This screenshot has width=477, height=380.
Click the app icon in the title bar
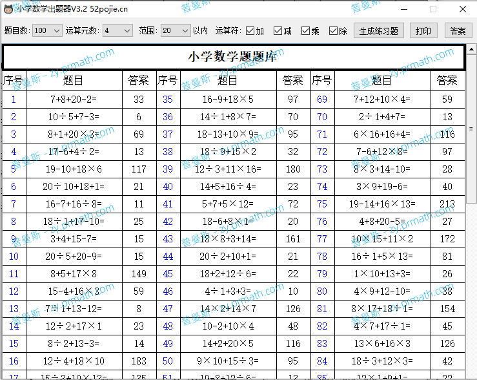[x=8, y=9]
